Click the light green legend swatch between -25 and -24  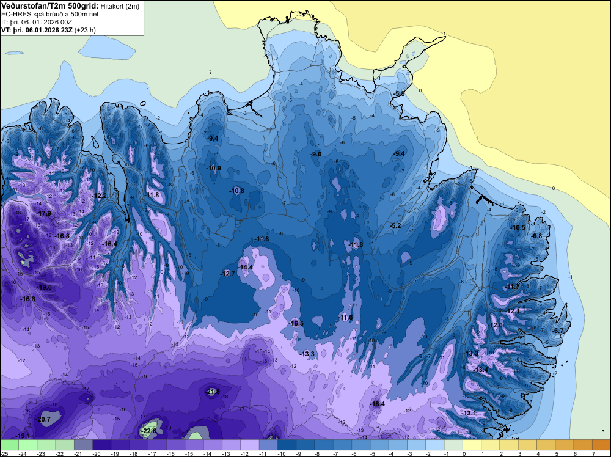[9, 445]
